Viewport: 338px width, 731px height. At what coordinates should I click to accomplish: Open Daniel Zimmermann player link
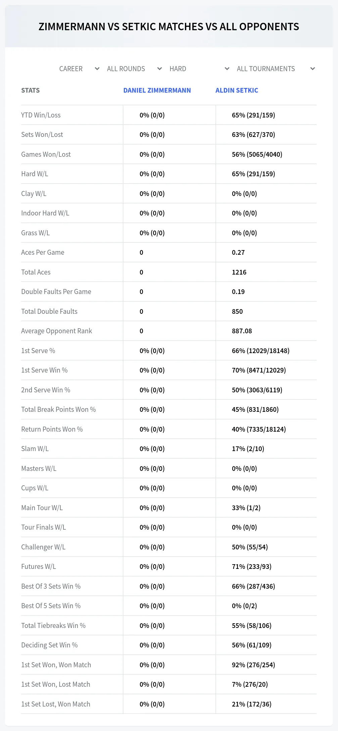click(157, 90)
